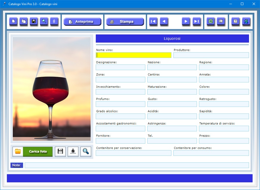Save the photo with the floppy icon below the image

[60, 152]
